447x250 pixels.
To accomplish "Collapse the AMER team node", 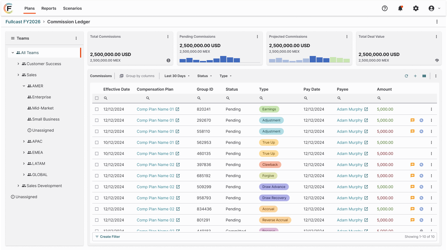I will pyautogui.click(x=24, y=86).
